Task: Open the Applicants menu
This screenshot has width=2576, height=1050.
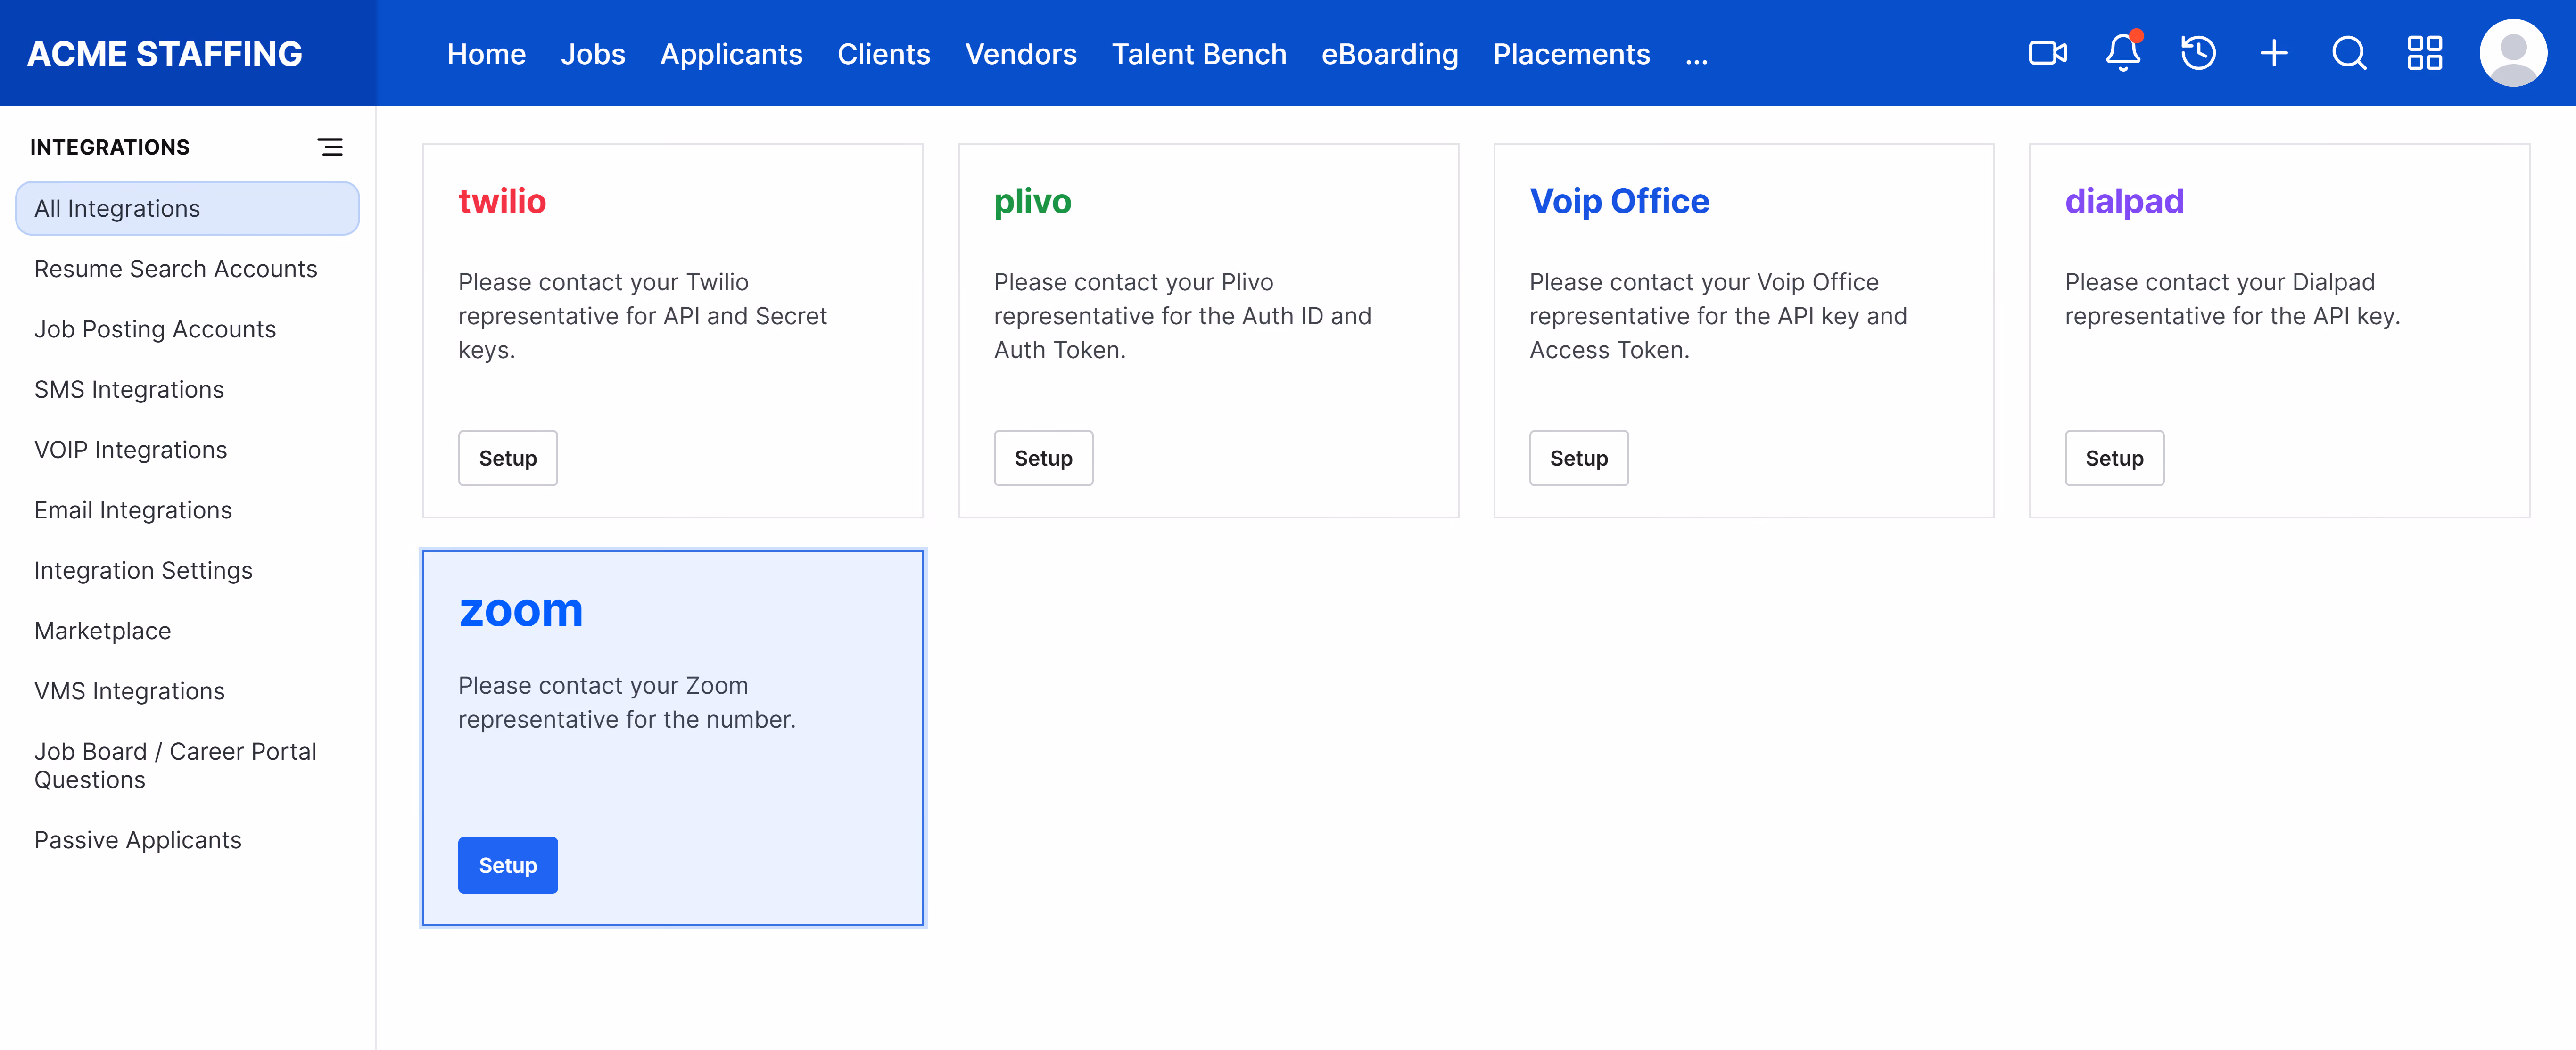Action: tap(731, 54)
